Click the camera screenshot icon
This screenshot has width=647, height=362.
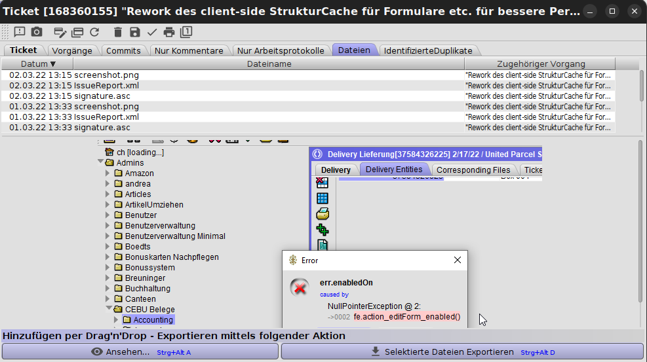37,32
